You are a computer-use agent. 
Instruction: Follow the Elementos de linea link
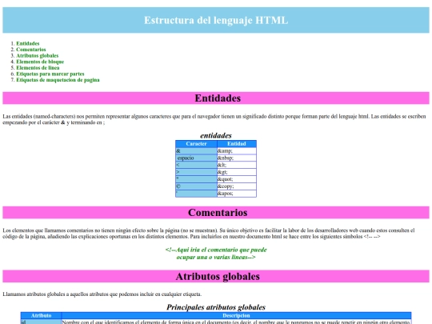(38, 68)
